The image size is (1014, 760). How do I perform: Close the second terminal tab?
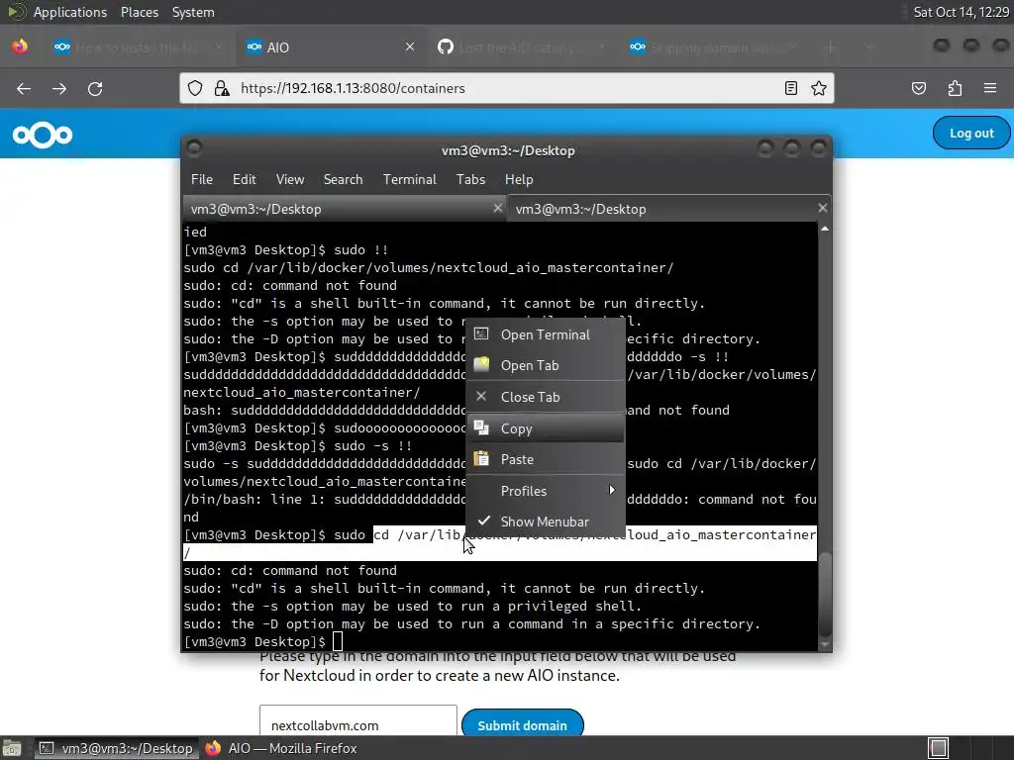click(x=822, y=208)
